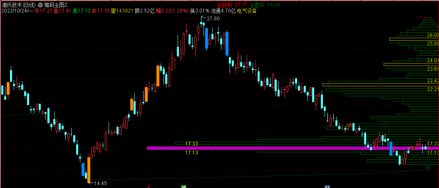439x188 pixels.
Task: Click the 17.33 label above magenta band
Action: click(x=191, y=144)
